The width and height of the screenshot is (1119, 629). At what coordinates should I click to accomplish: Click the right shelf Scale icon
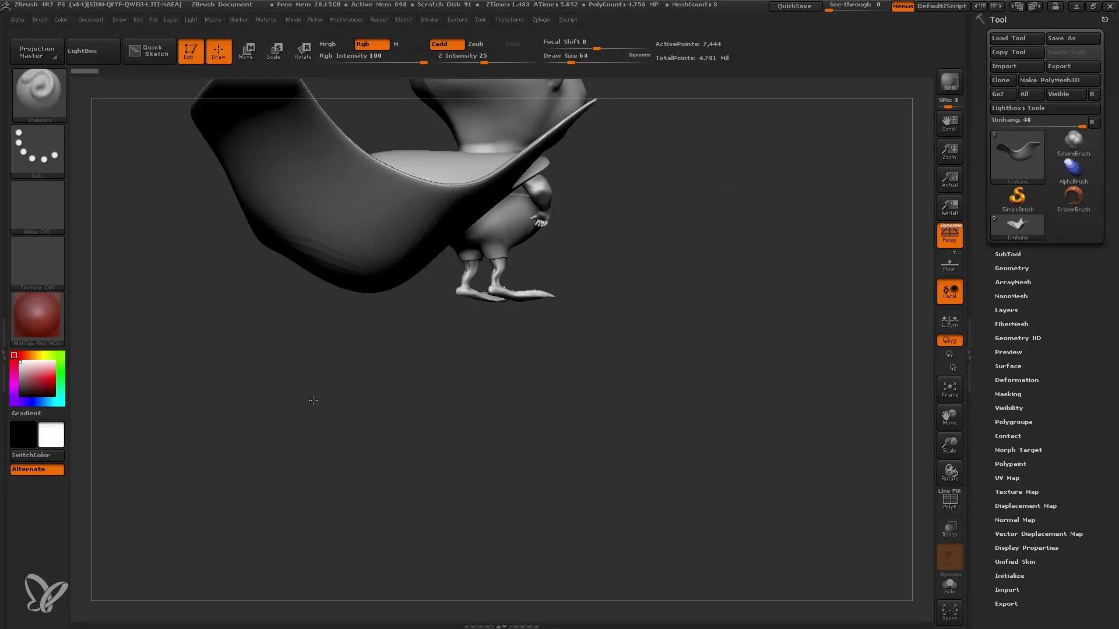(x=949, y=445)
